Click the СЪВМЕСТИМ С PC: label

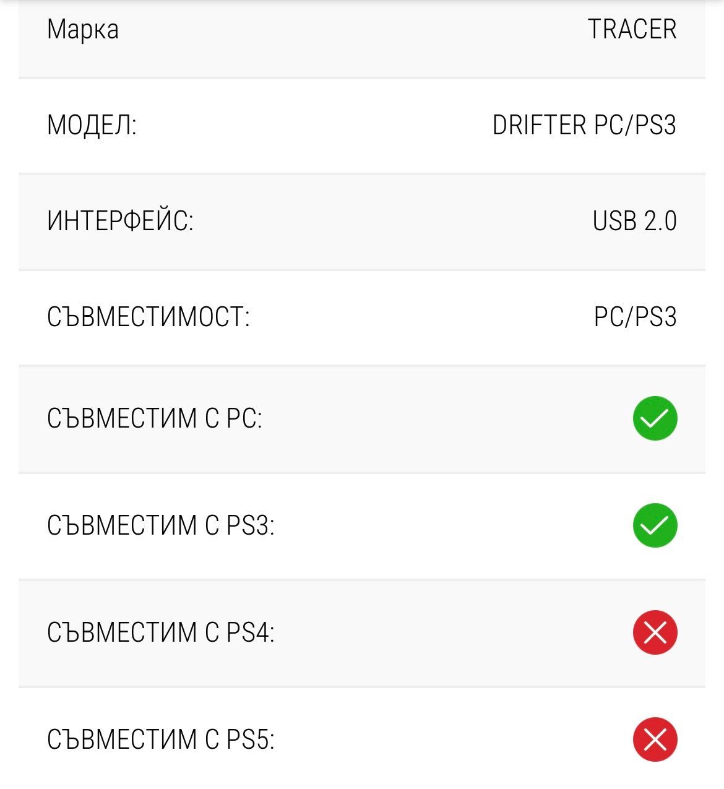155,418
